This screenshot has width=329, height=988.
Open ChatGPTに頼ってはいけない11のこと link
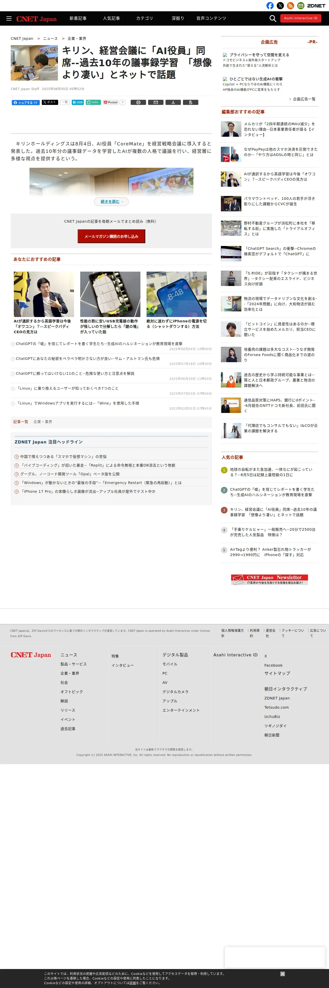75,373
